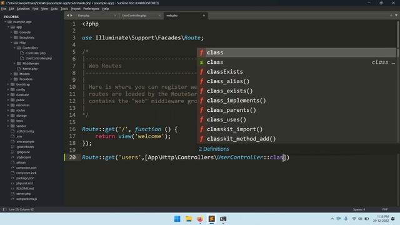This screenshot has height=225, width=400.
Task: Open the View menu
Action: pos(44,9)
